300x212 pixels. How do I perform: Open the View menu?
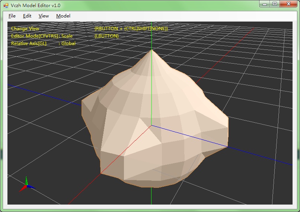44,16
